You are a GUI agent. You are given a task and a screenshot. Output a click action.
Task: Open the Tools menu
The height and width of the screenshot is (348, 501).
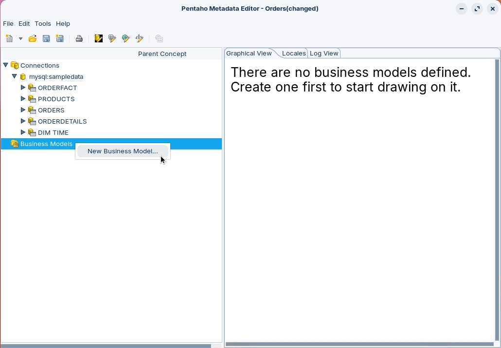point(43,23)
